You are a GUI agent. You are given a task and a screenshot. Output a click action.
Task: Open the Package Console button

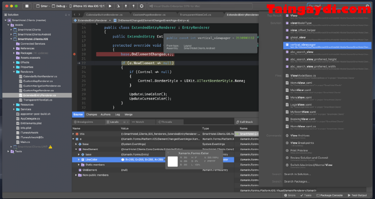click(329, 195)
